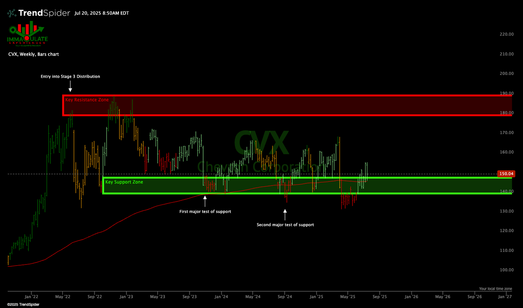Viewport: 523px width, 308px height.
Task: Click the 220.00 price axis label
Action: (507, 34)
